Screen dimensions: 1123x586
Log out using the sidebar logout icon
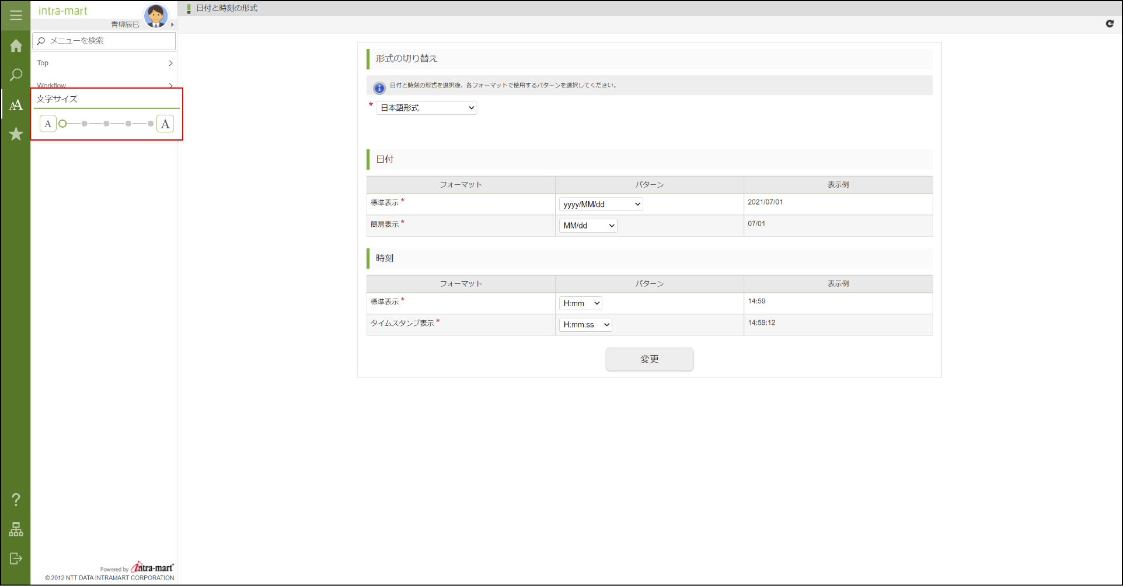(x=16, y=559)
